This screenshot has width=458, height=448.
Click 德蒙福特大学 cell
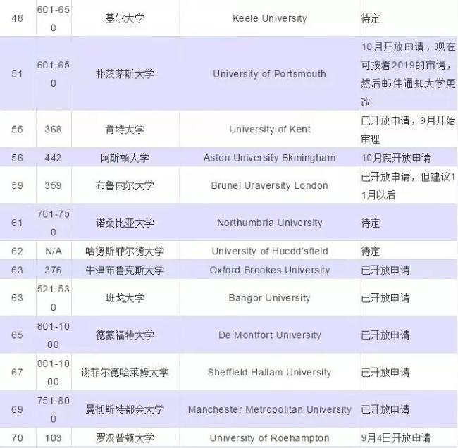(x=125, y=335)
